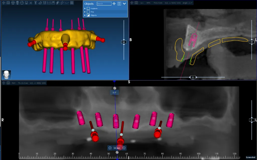Take a screenshot with the camera icon
This screenshot has height=160, width=257.
8,3
